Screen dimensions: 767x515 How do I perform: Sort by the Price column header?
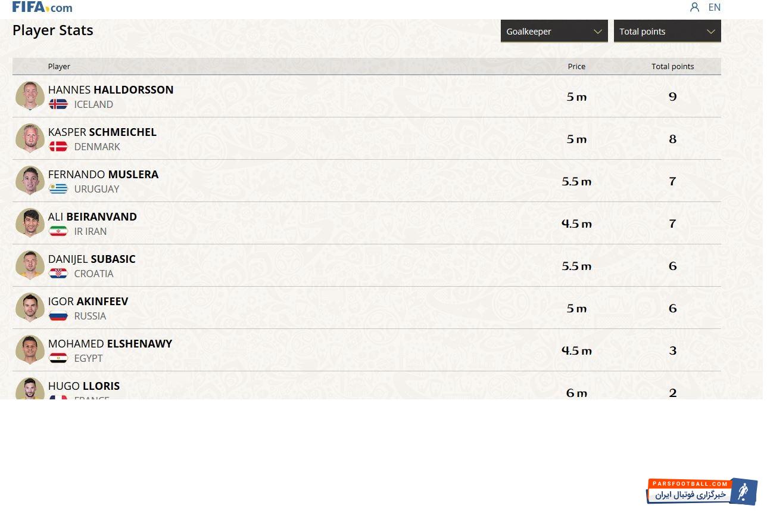click(576, 66)
